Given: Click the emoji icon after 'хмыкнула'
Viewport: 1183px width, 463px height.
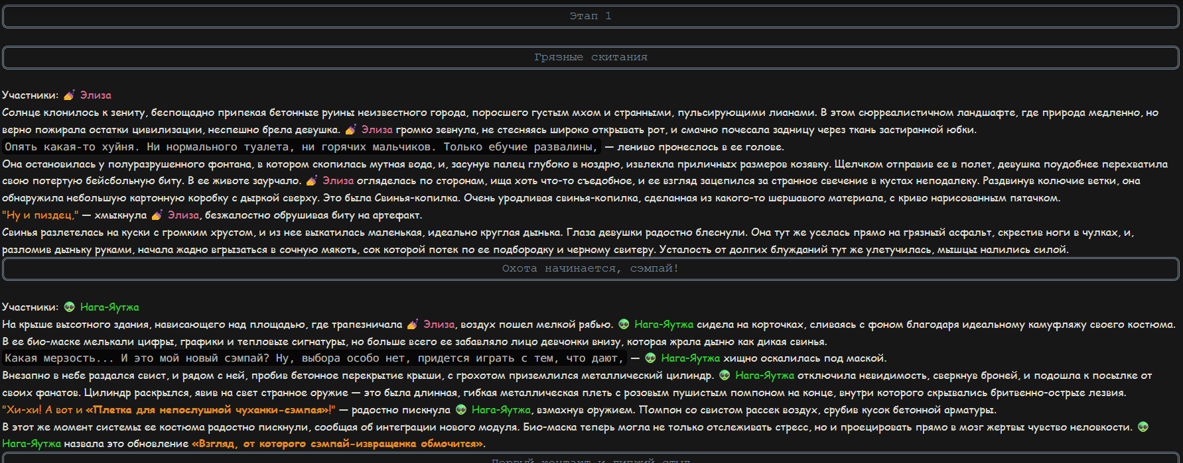Looking at the screenshot, I should pyautogui.click(x=157, y=215).
